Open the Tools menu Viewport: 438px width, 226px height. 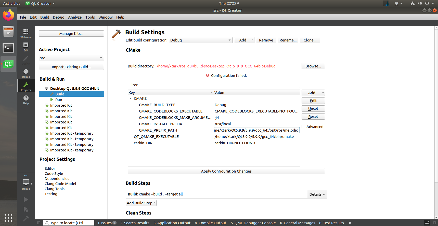click(90, 17)
